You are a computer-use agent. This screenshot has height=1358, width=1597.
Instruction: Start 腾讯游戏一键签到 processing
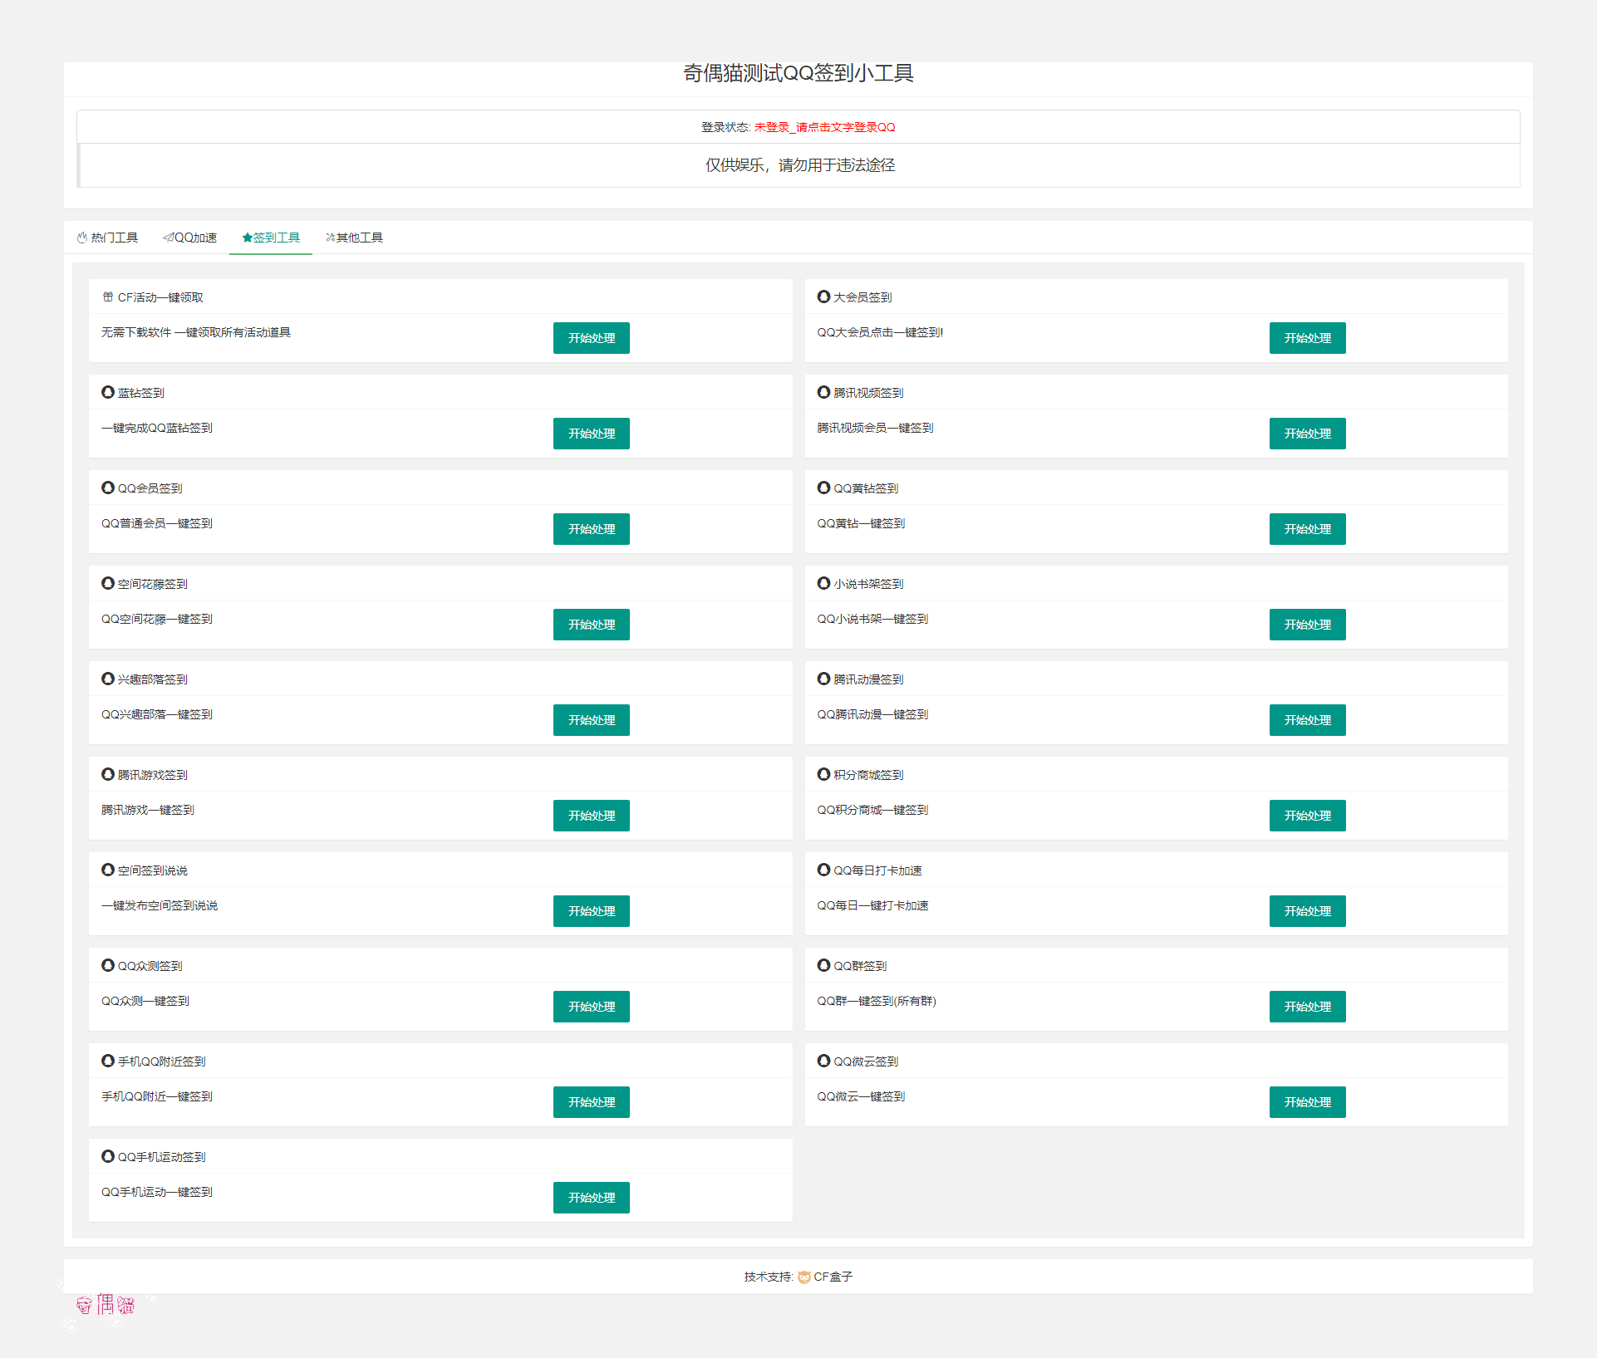click(592, 816)
